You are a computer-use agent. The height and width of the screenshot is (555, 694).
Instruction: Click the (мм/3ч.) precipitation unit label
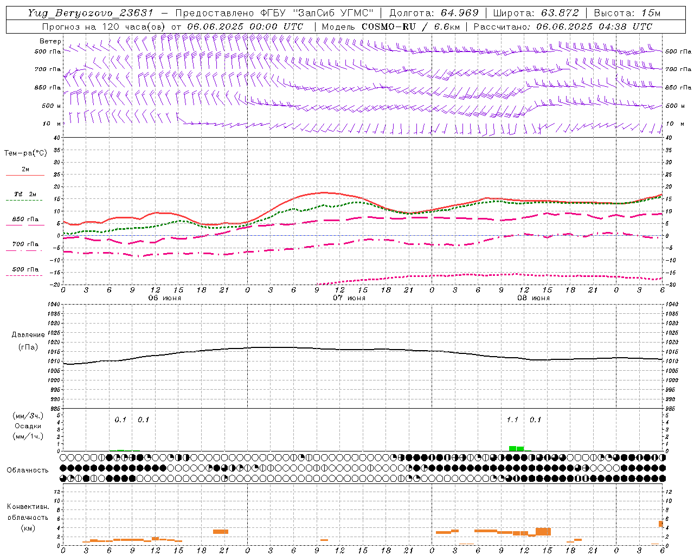(x=28, y=416)
